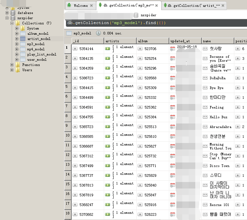Click the _id value 5366565

pyautogui.click(x=86, y=136)
